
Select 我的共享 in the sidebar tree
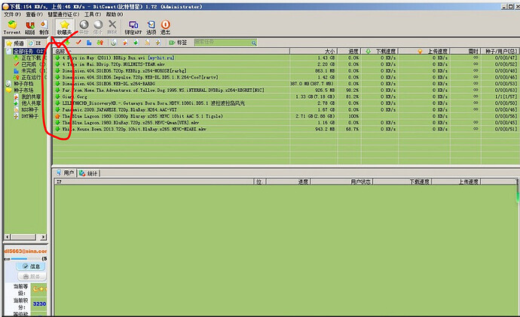[x=31, y=96]
